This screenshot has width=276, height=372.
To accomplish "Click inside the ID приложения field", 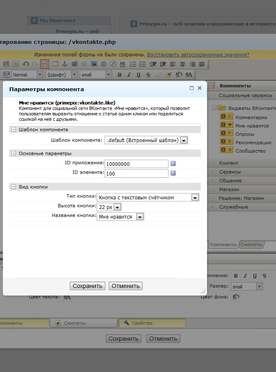I will coord(136,164).
